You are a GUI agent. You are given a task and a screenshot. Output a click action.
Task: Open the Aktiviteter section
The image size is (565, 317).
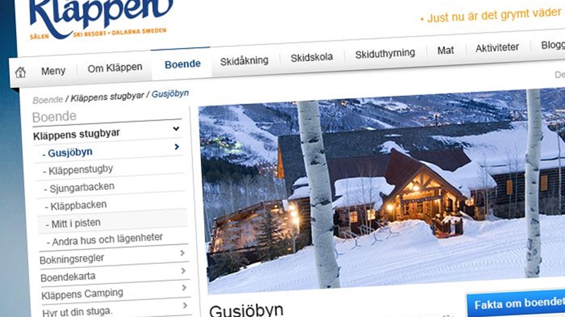point(497,48)
